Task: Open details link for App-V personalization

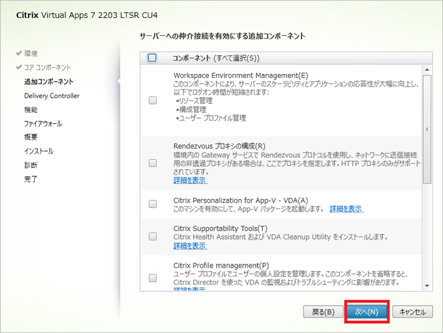Action: click(x=347, y=209)
